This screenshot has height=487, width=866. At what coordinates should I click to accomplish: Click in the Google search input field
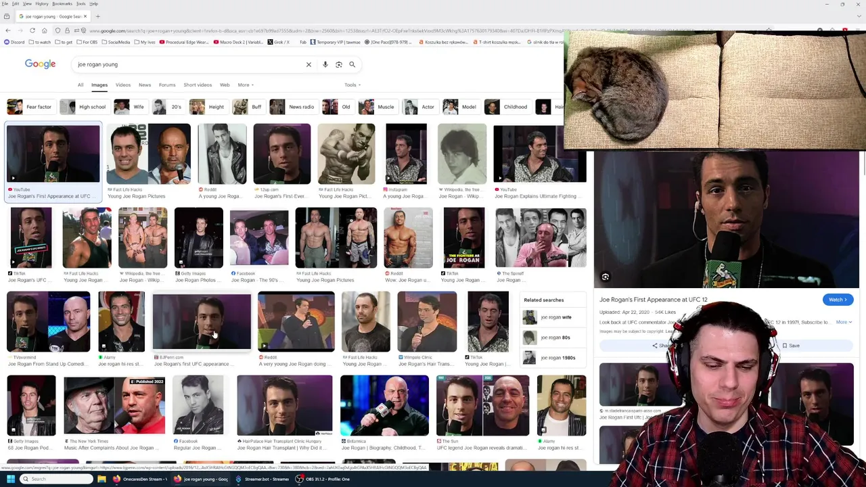coord(189,64)
